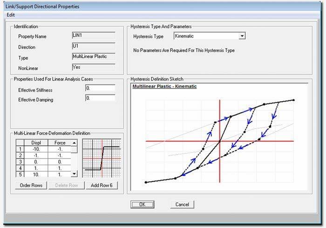Select row 1 header in table

(x=20, y=149)
